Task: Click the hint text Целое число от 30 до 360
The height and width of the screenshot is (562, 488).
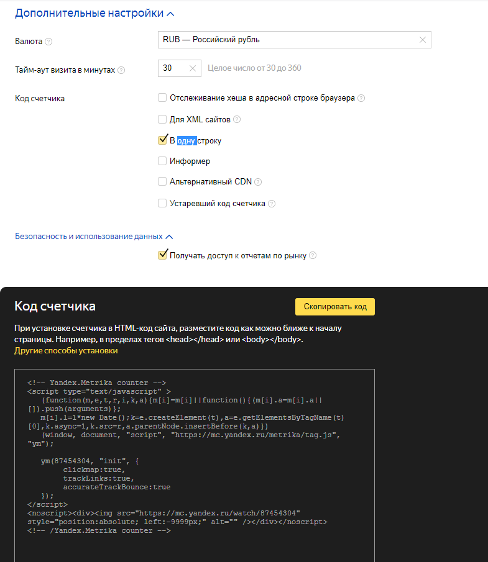Action: (254, 68)
